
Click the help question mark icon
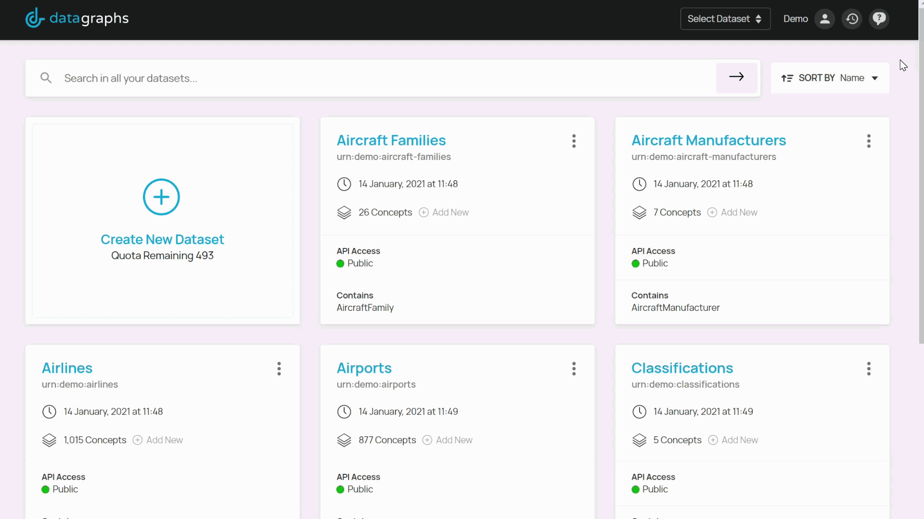tap(879, 19)
